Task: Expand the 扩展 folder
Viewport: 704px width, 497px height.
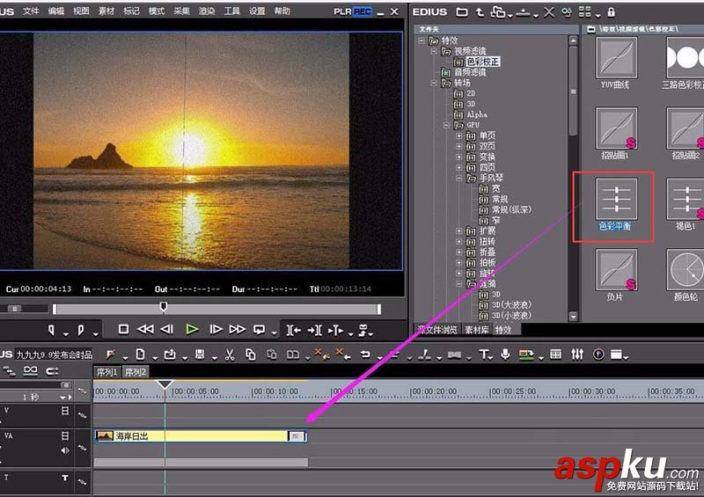Action: point(458,231)
